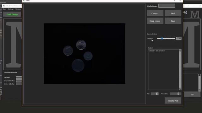This screenshot has height=113, width=202.
Task: Click the Exposure slider handle
Action: tap(162, 38)
